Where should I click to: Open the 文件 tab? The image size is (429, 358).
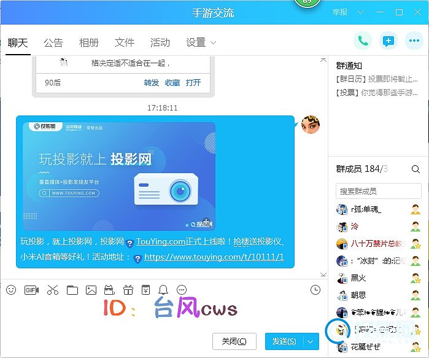125,43
